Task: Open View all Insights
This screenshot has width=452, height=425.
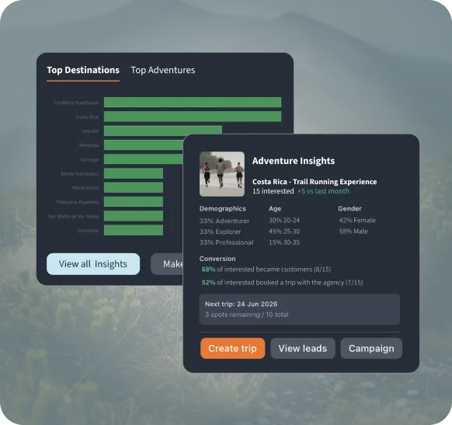Action: click(x=93, y=264)
